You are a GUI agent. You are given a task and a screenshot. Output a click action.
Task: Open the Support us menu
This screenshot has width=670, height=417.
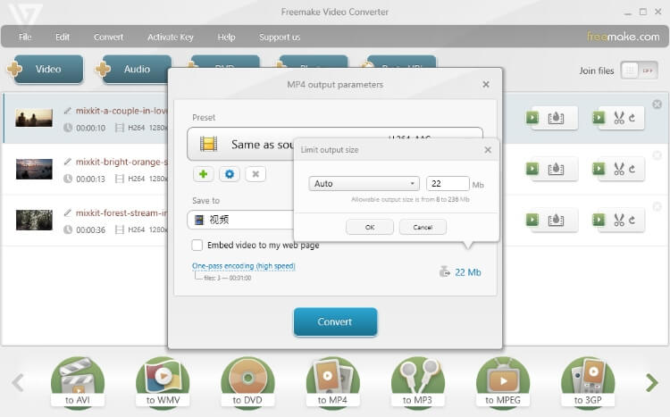(x=280, y=38)
